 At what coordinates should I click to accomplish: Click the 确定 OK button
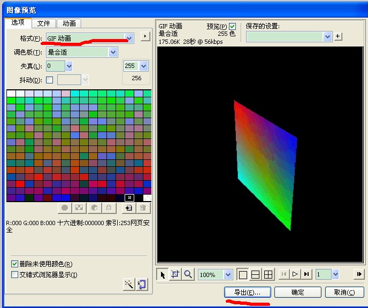297,292
